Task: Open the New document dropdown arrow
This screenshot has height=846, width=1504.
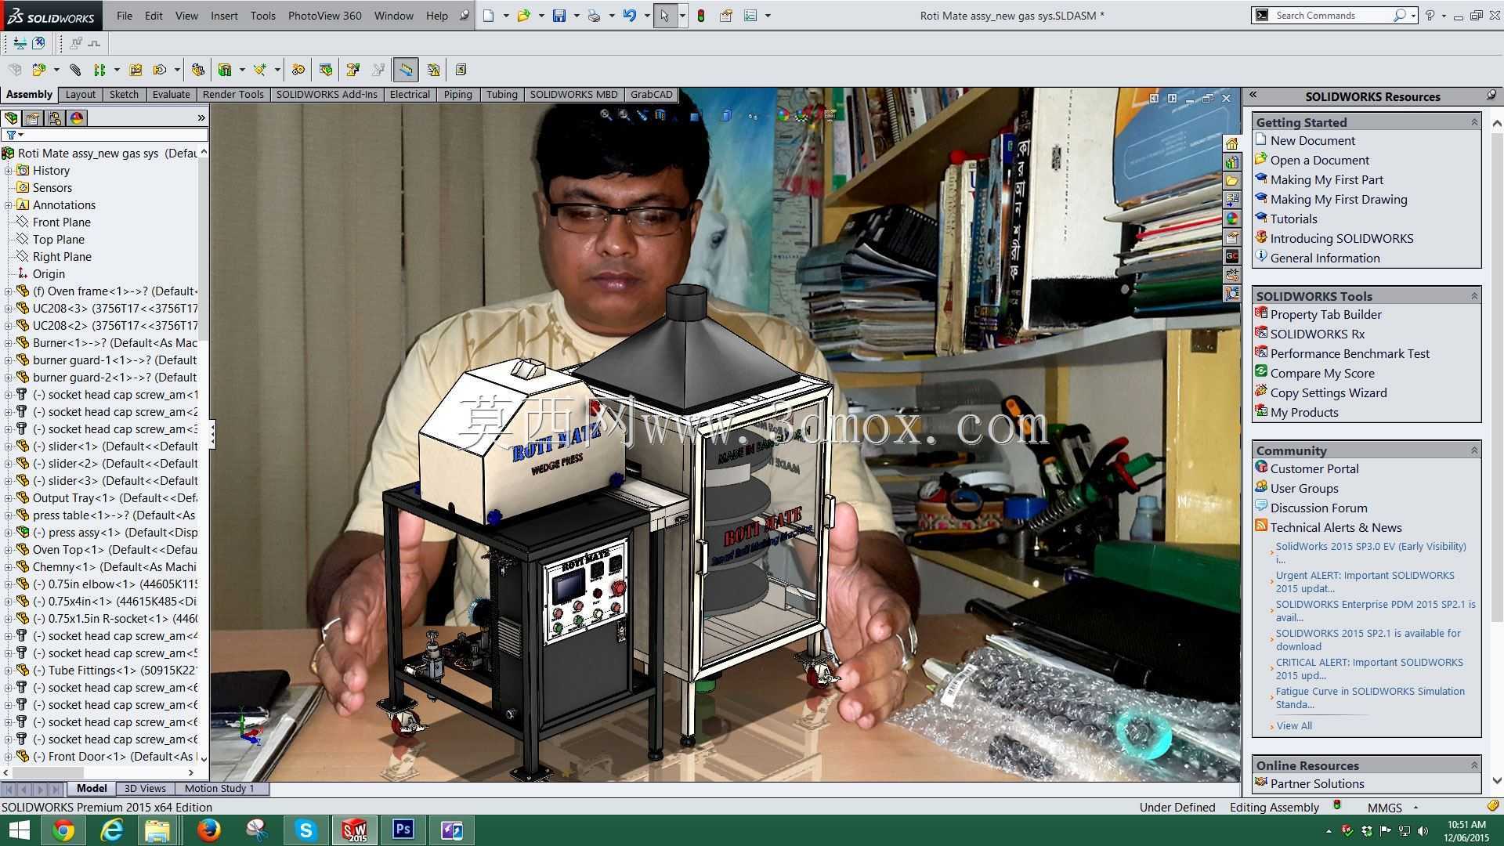Action: 505,16
